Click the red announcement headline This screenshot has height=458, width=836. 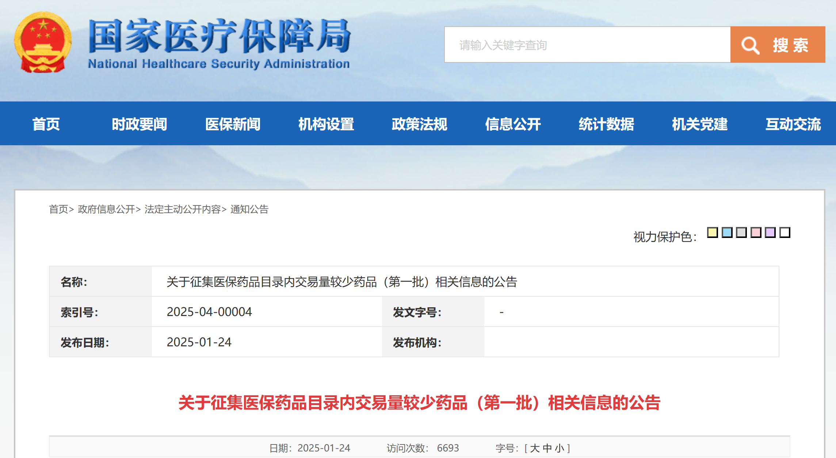[x=419, y=403]
